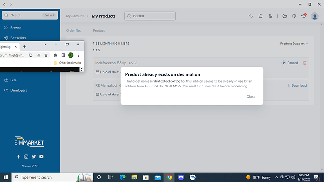Open Chrome profile J avatar

pos(70,55)
